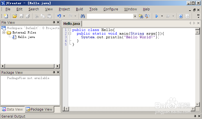Viewport: 202px width, 119px height.
Task: Open the Configure menu
Action: point(111,9)
